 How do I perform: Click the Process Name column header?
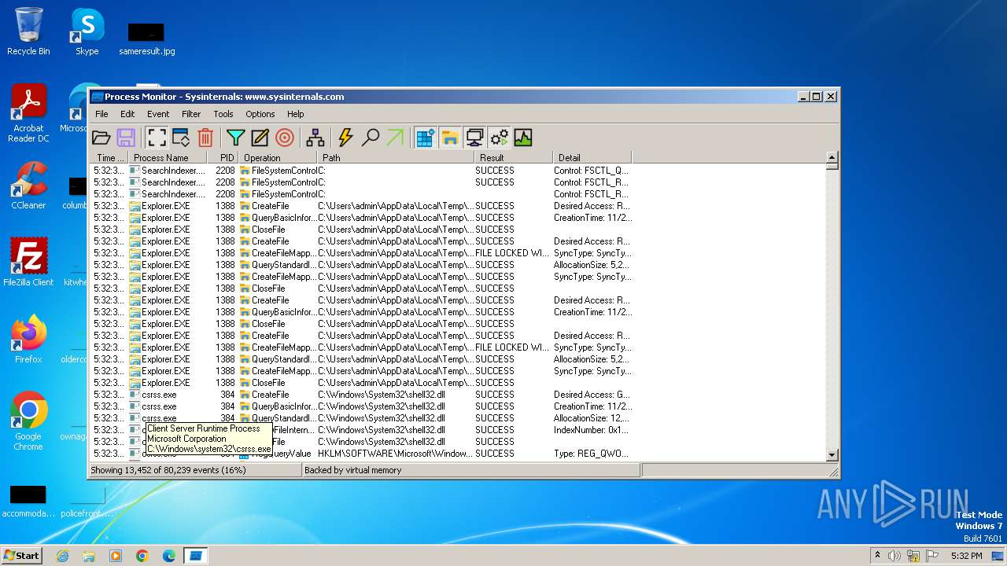[168, 158]
